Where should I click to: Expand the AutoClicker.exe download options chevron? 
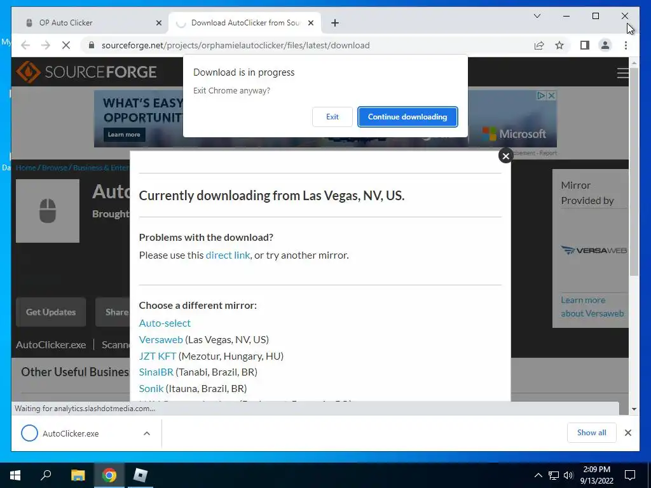[x=147, y=433]
